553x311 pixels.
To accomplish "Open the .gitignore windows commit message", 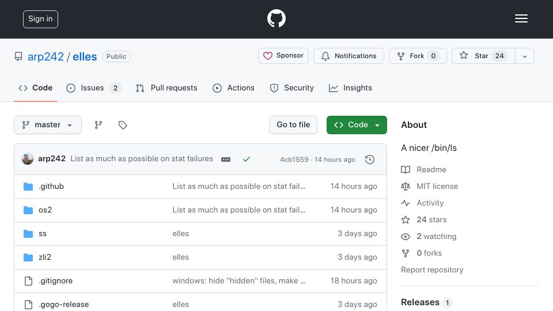I will point(238,280).
